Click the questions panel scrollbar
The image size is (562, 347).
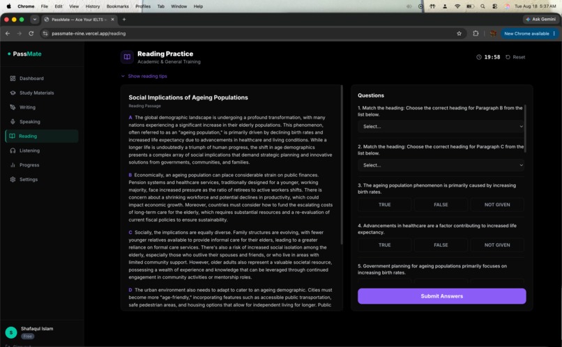[526, 129]
